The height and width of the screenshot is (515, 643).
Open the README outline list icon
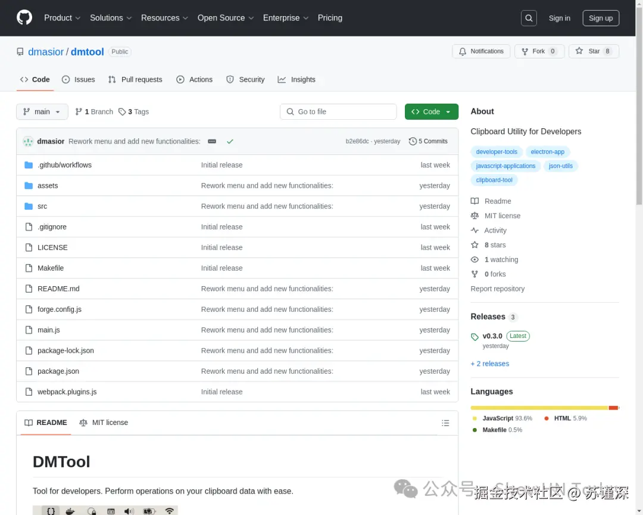coord(445,423)
